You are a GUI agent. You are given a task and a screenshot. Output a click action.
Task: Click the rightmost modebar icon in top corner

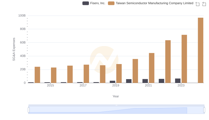(205, 4)
